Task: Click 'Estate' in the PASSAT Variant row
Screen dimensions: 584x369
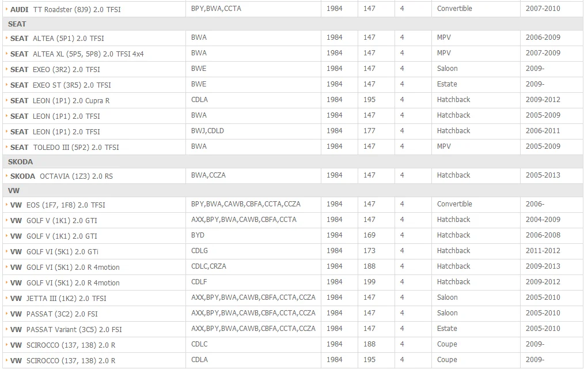Action: click(x=447, y=329)
